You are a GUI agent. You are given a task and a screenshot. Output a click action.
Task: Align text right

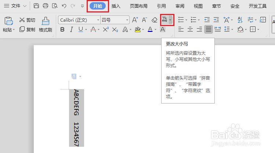coord(199,29)
